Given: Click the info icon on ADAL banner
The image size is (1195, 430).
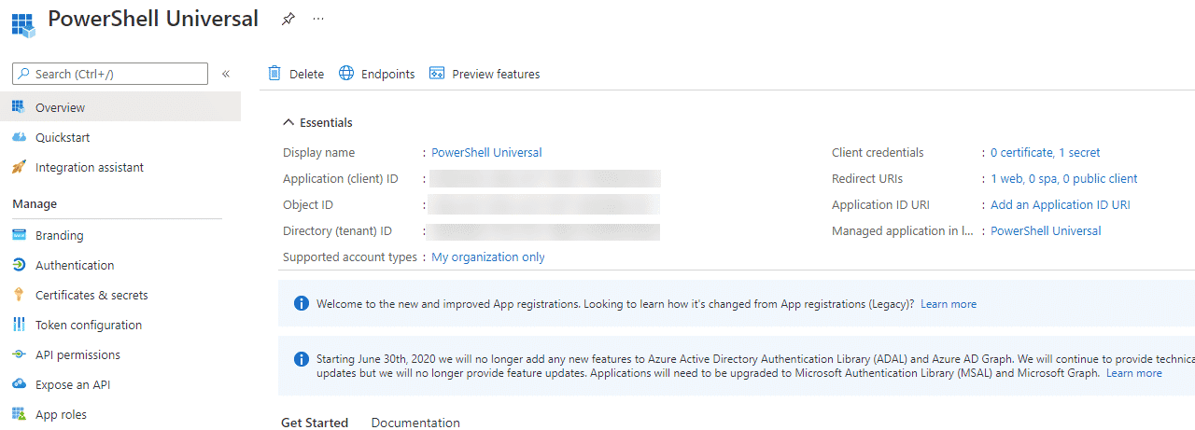Looking at the screenshot, I should click(x=301, y=358).
